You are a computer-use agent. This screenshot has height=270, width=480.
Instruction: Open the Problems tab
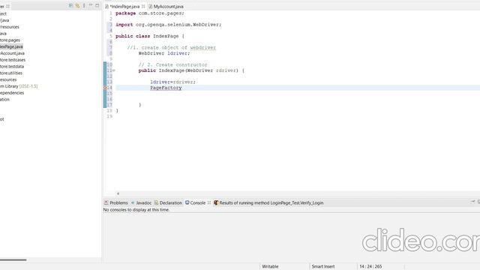(118, 203)
